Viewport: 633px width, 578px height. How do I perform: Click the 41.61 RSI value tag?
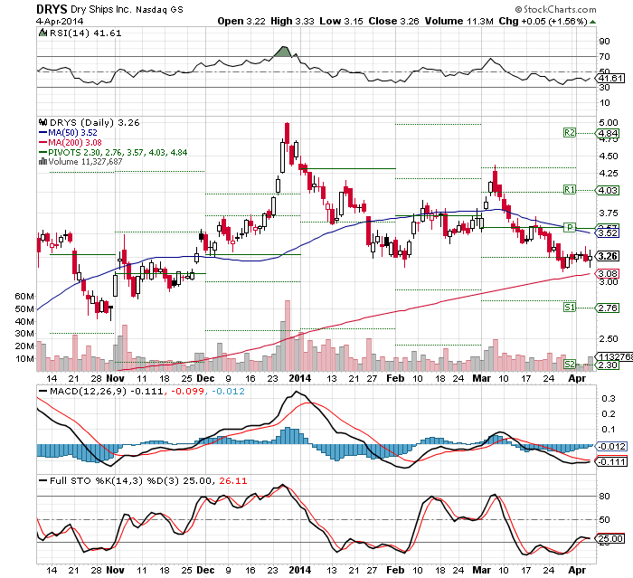610,79
